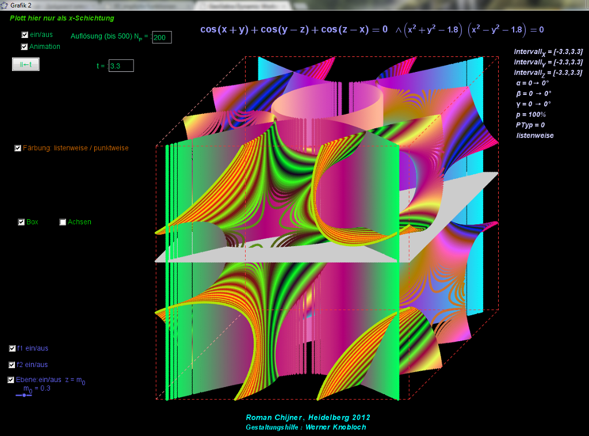Click the PTyp = 0 parameter text

click(x=530, y=125)
